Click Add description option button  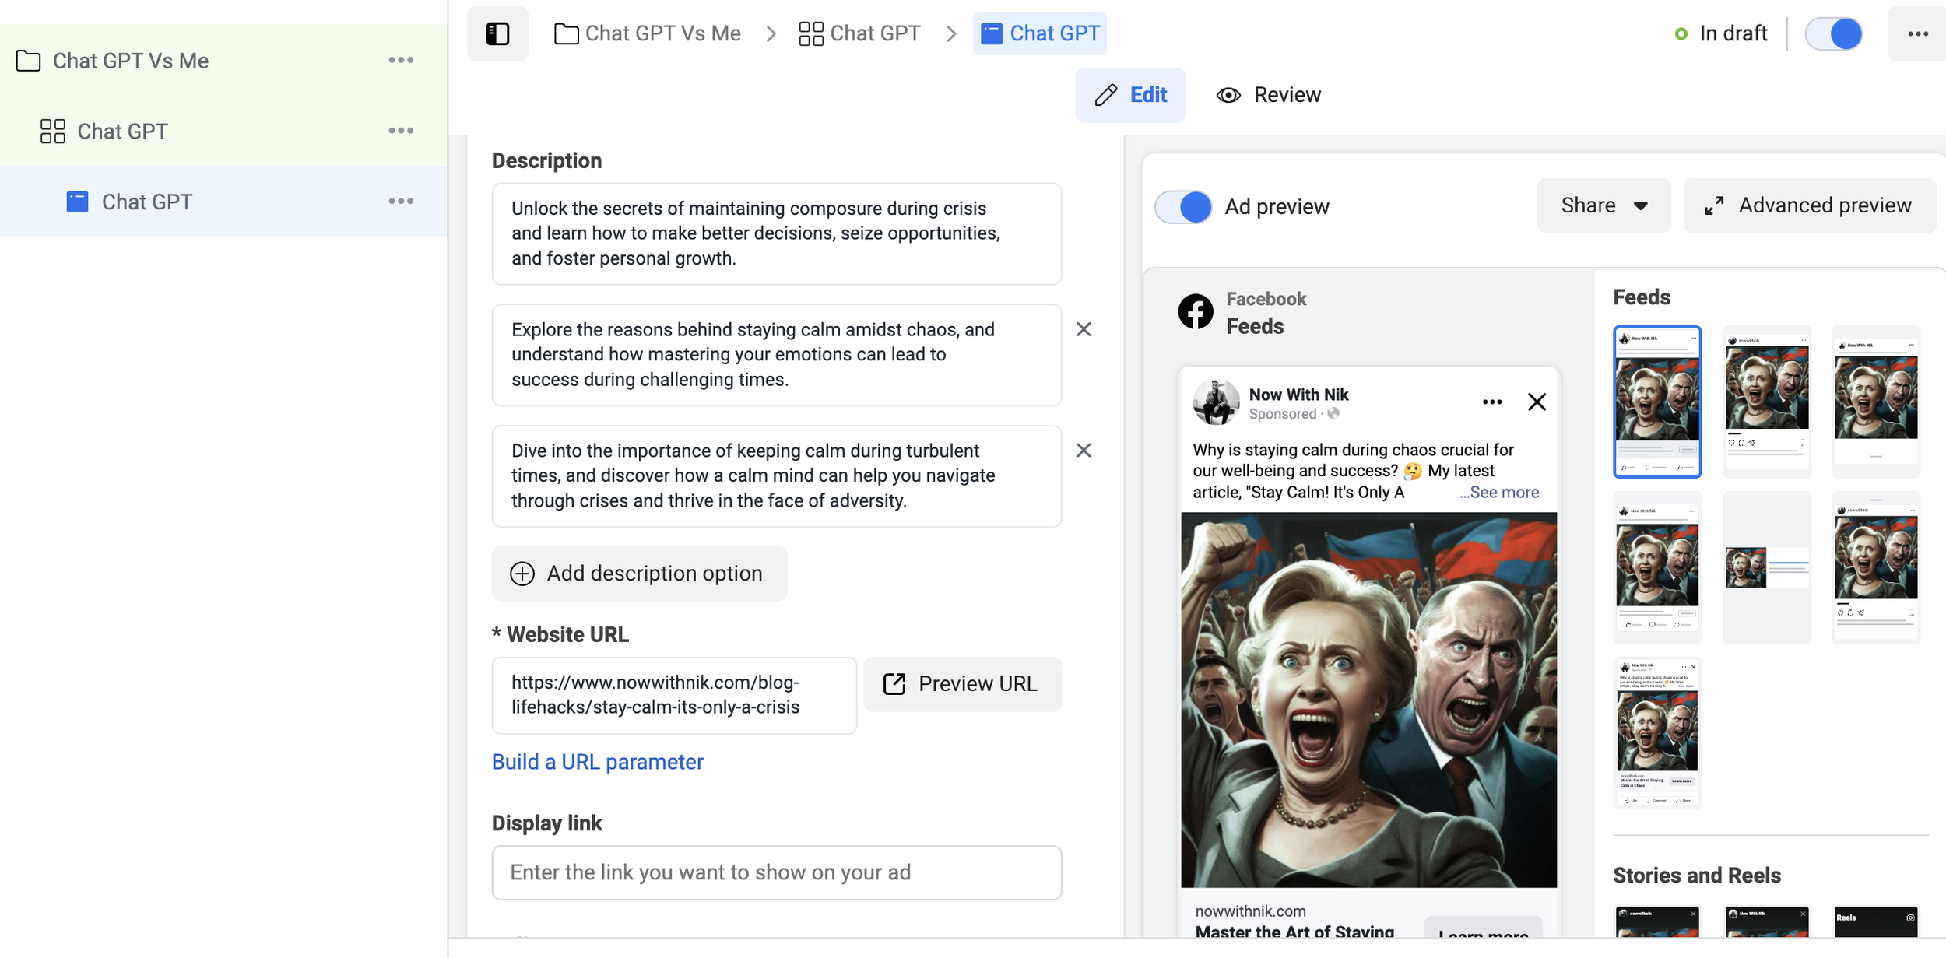pyautogui.click(x=639, y=574)
